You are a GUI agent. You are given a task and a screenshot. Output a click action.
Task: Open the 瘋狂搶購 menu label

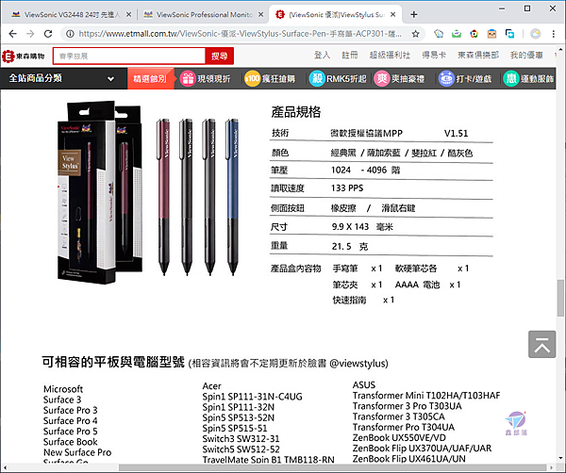[x=278, y=78]
